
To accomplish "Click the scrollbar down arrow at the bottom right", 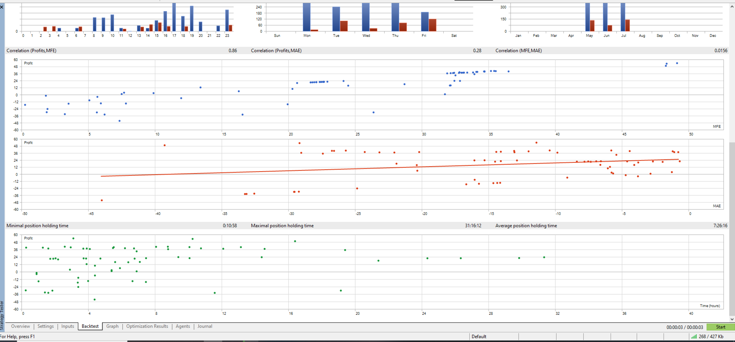I will pyautogui.click(x=732, y=319).
